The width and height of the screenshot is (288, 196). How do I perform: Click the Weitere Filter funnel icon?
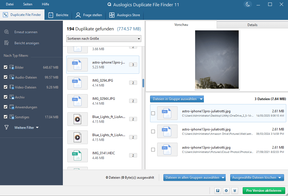(6, 127)
